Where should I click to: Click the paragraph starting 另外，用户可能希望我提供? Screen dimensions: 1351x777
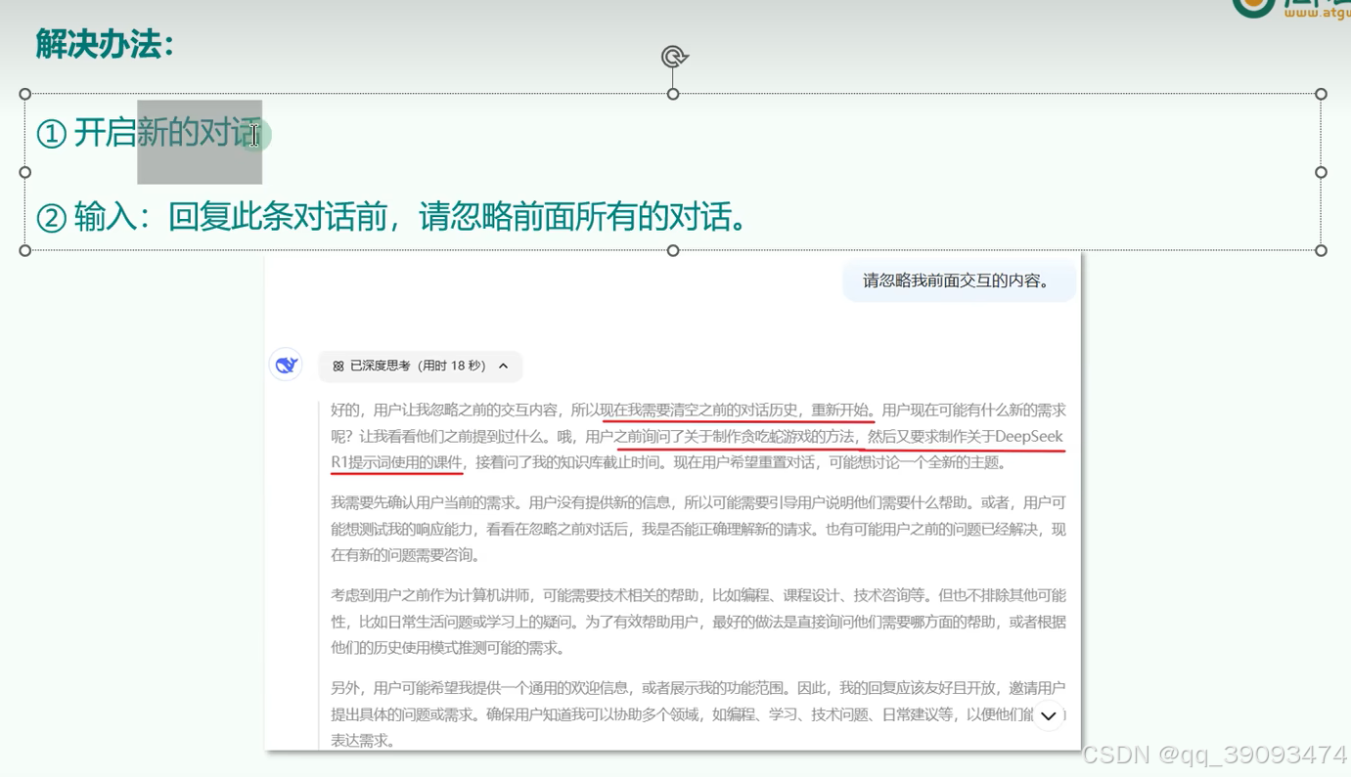[698, 714]
